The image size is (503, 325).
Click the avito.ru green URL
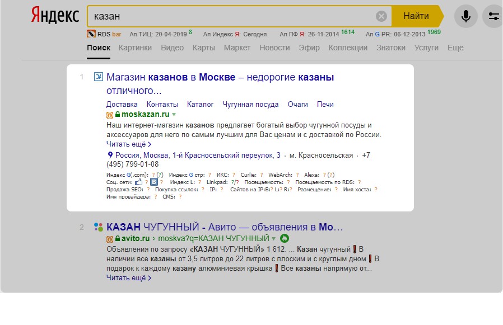point(136,238)
